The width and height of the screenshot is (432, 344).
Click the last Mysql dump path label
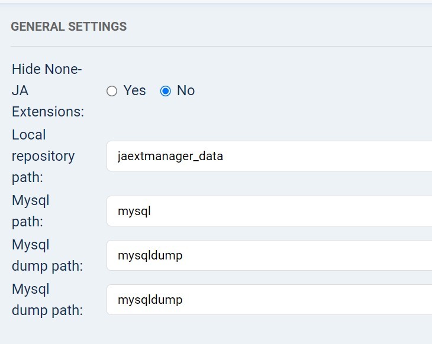47,300
